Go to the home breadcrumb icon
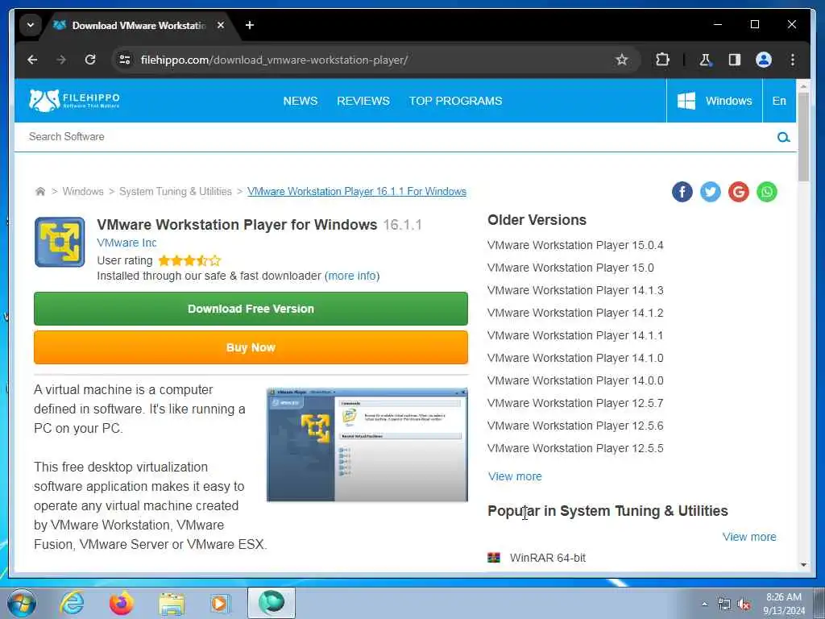Viewport: 825px width, 619px height. pos(40,191)
